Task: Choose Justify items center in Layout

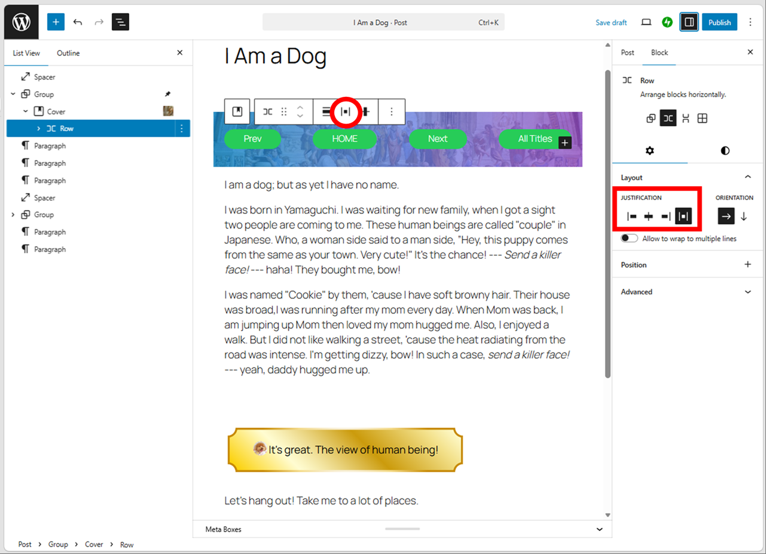Action: (x=649, y=217)
